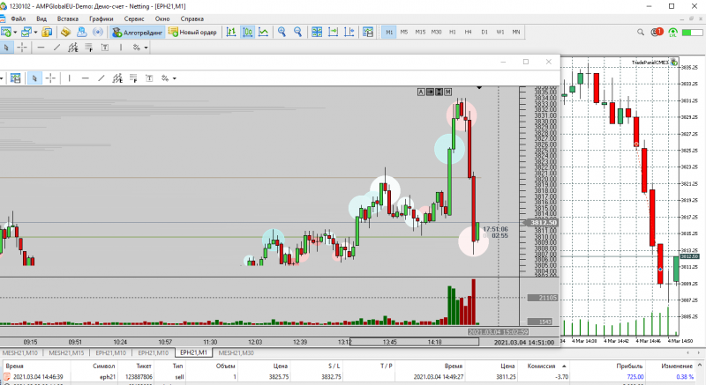Toggle chart auto scroll icon
The height and width of the screenshot is (385, 706).
click(x=334, y=32)
